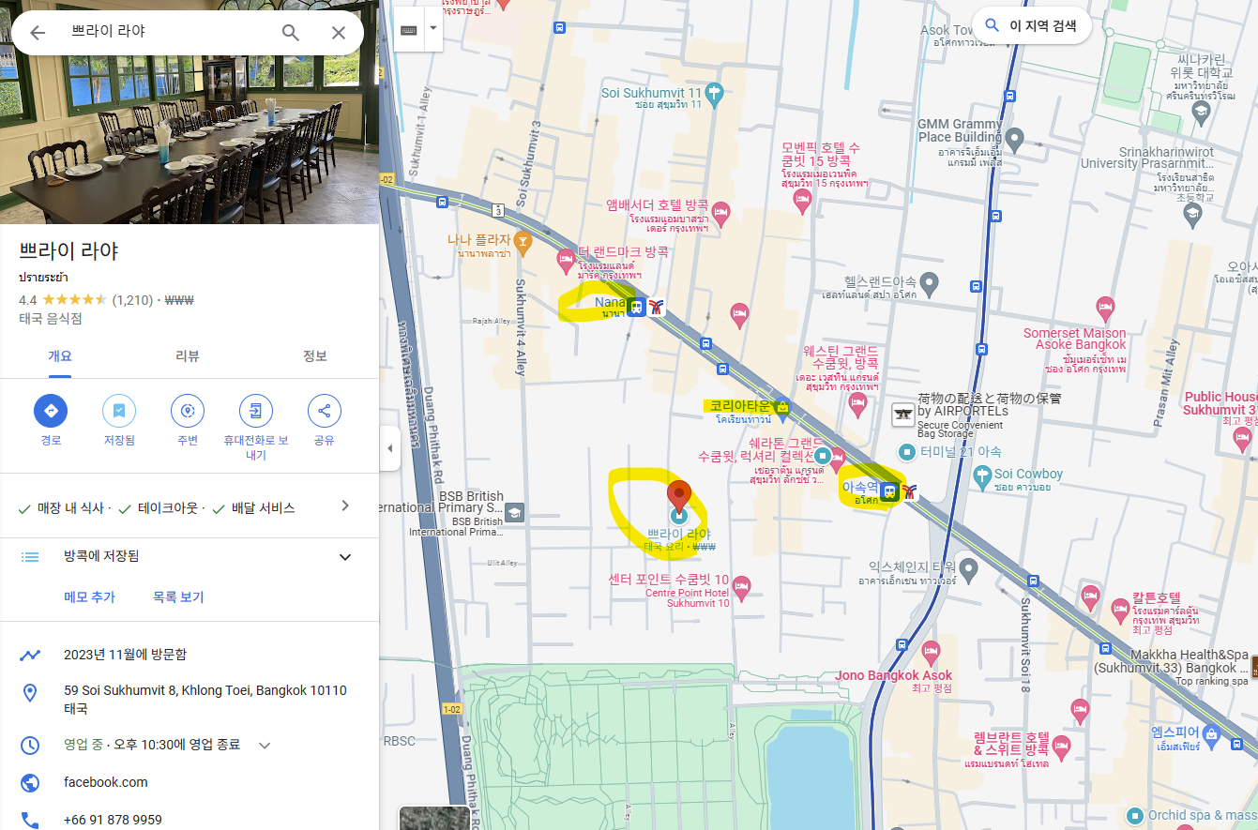Click the magnifier search icon
The height and width of the screenshot is (830, 1258).
291,33
